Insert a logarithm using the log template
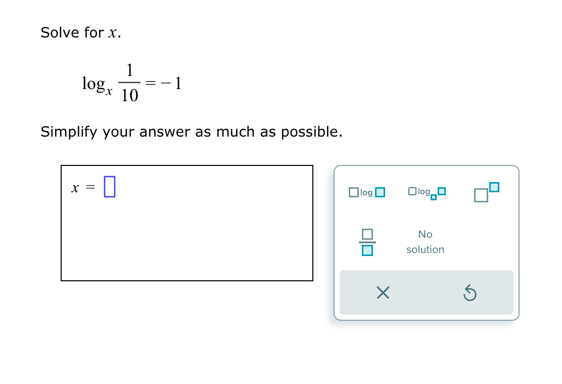Viewport: 562px width, 384px height. tap(365, 192)
